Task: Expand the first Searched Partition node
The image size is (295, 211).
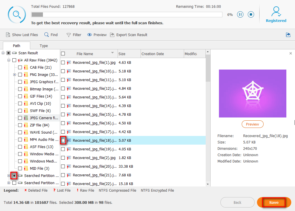Action: (x=9, y=175)
